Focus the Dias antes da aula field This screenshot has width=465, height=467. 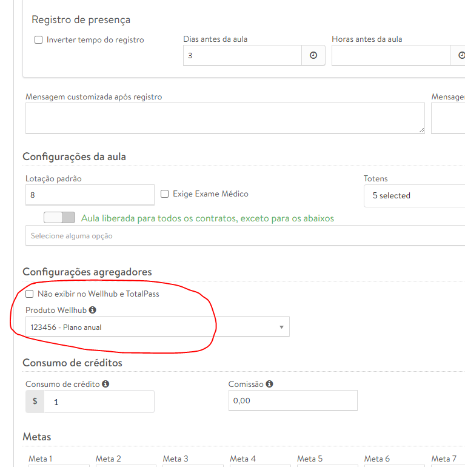[x=243, y=55]
